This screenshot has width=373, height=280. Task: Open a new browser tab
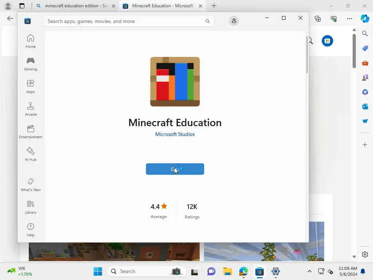[x=214, y=6]
